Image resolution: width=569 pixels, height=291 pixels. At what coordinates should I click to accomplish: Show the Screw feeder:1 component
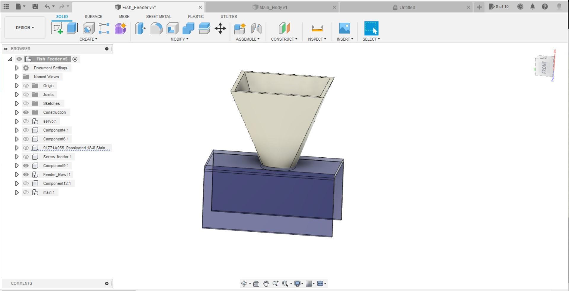pyautogui.click(x=26, y=157)
